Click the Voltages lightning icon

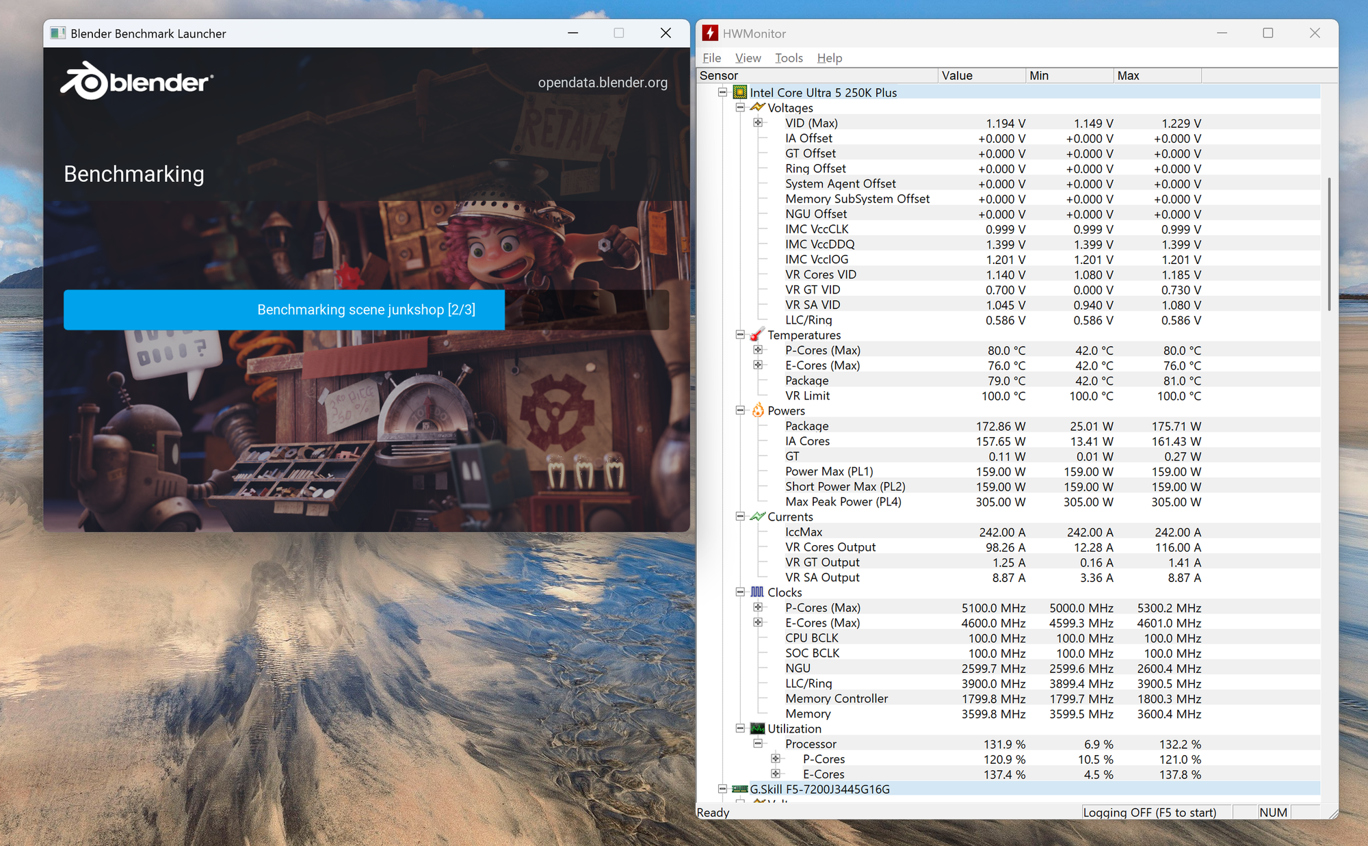[x=757, y=107]
